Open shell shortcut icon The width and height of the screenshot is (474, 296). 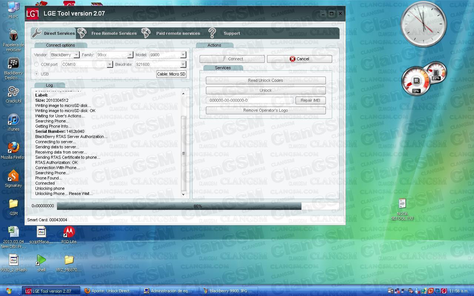(41, 263)
